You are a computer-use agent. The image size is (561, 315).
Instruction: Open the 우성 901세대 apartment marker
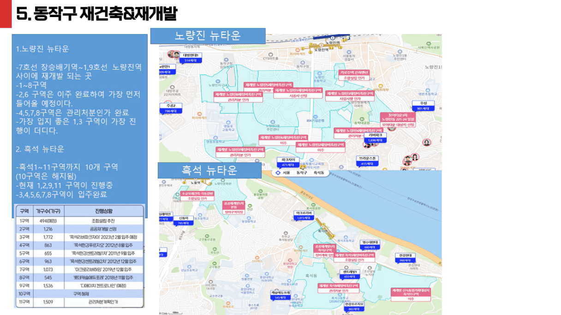(x=423, y=105)
